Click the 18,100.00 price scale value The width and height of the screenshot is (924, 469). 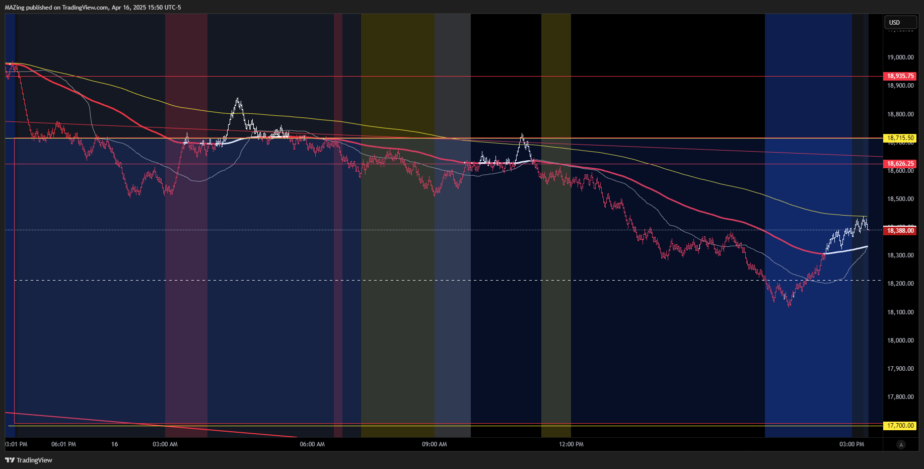(900, 312)
